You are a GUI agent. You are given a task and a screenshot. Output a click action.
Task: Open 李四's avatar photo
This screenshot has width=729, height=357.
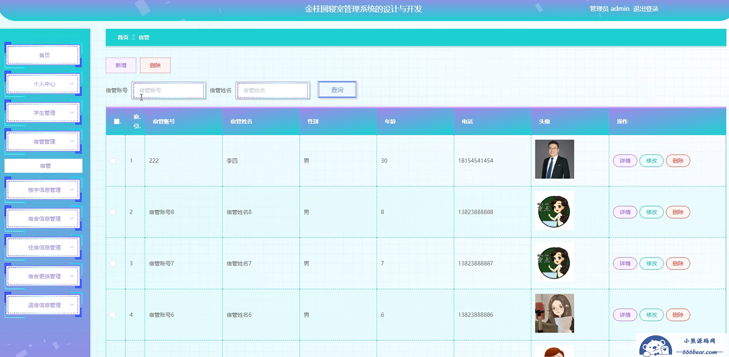[554, 159]
